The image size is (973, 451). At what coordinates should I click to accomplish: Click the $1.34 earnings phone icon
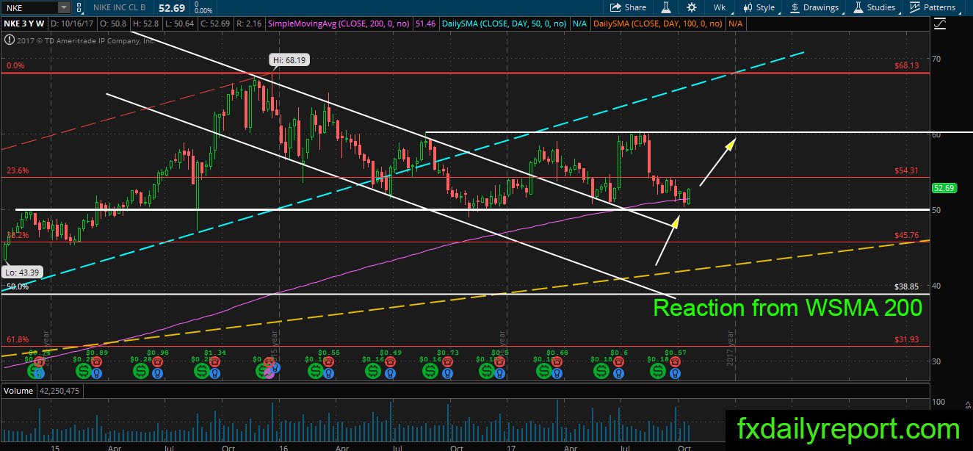214,361
